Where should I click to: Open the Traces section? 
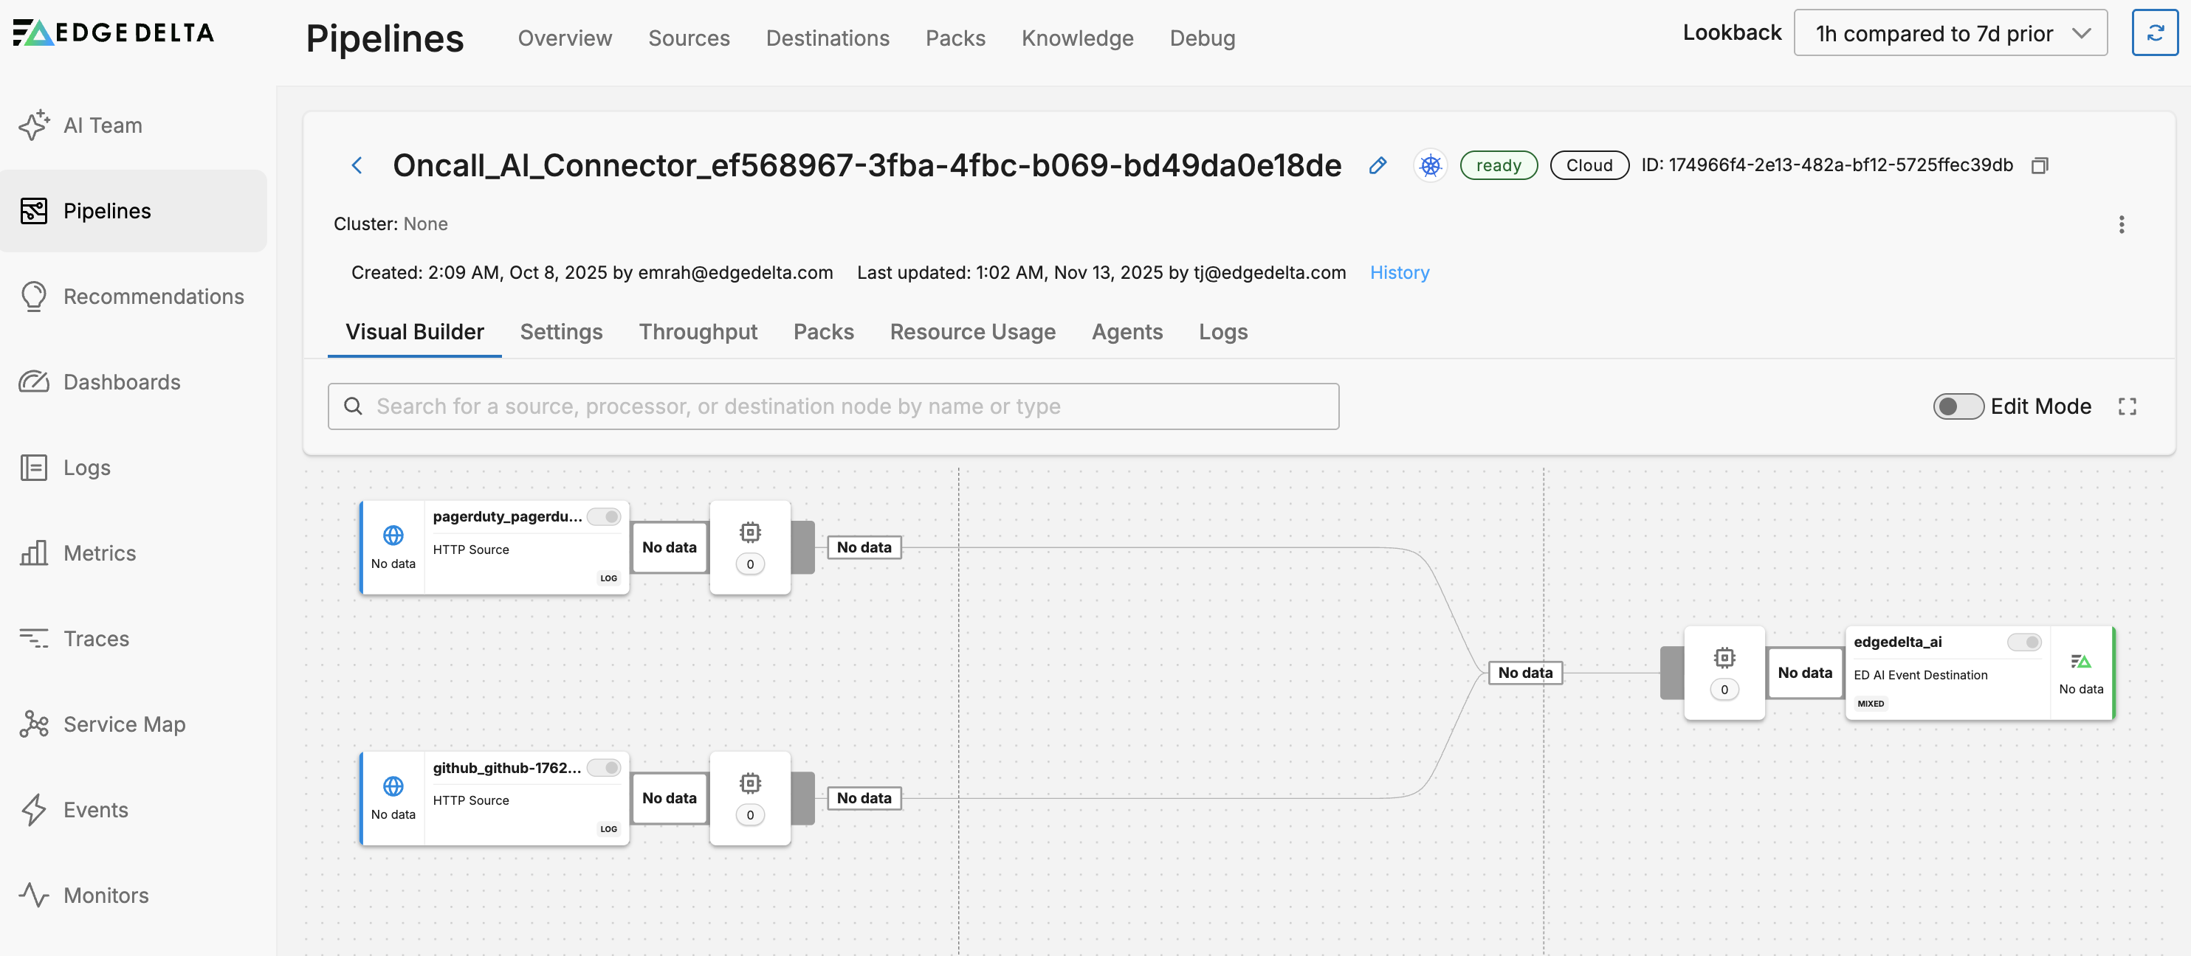click(x=95, y=638)
